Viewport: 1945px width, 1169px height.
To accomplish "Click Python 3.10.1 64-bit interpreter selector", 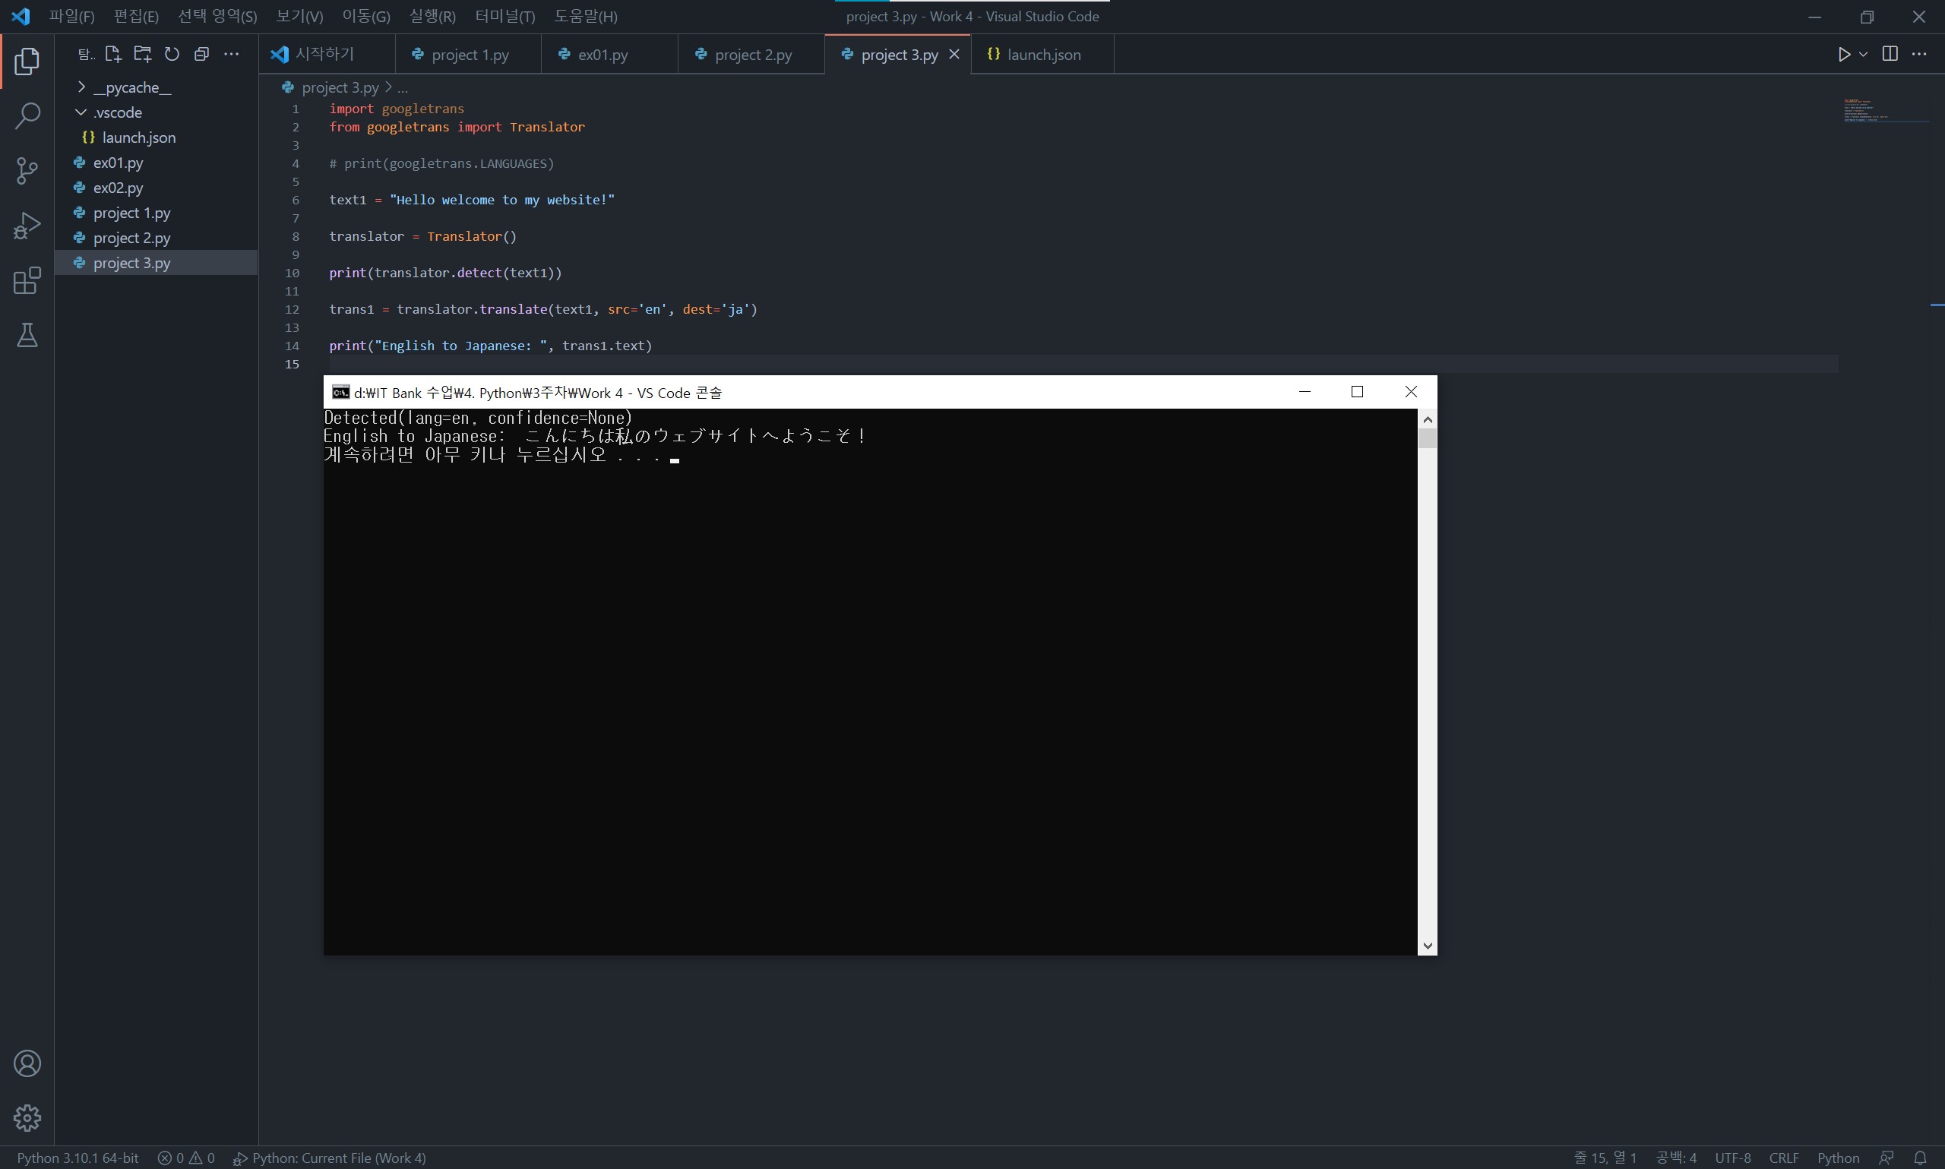I will [77, 1157].
